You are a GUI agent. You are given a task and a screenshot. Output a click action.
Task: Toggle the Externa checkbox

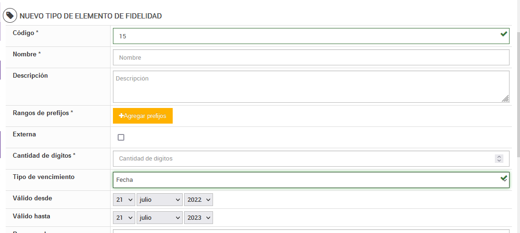point(121,137)
